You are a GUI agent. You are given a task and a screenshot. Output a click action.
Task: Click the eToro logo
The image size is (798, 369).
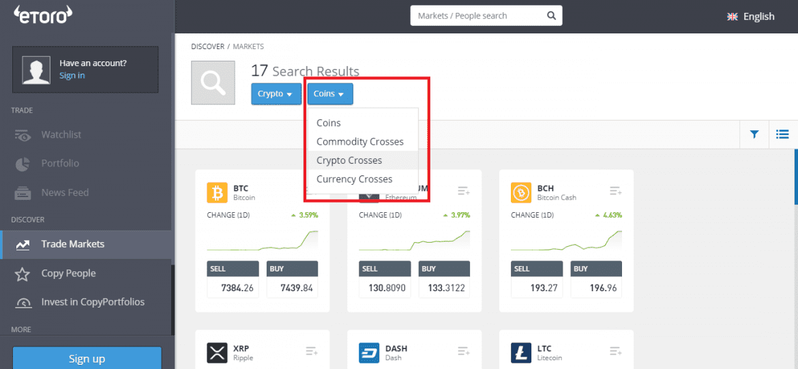tap(43, 15)
